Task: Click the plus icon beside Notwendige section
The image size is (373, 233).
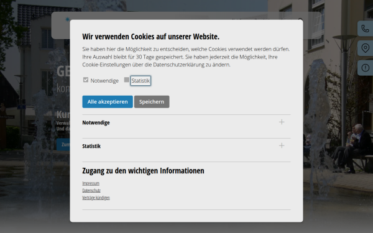Action: pyautogui.click(x=282, y=122)
